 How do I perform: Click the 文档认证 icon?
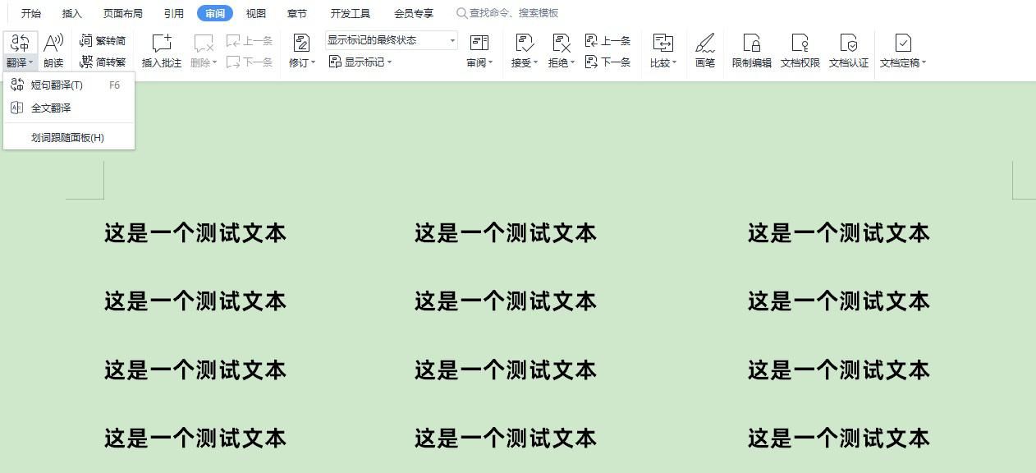tap(849, 49)
